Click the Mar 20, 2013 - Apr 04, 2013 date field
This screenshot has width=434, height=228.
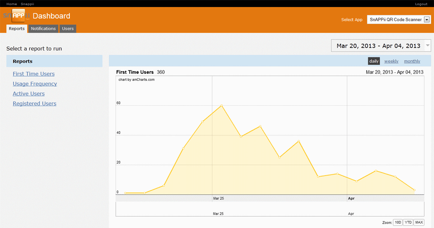tap(378, 46)
